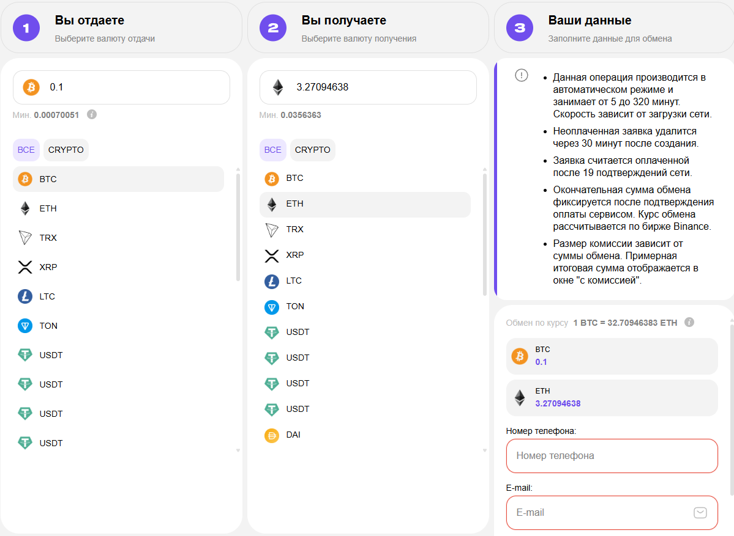Image resolution: width=734 pixels, height=536 pixels.
Task: Show all give currencies with the ВСЕ filter
Action: pos(26,150)
